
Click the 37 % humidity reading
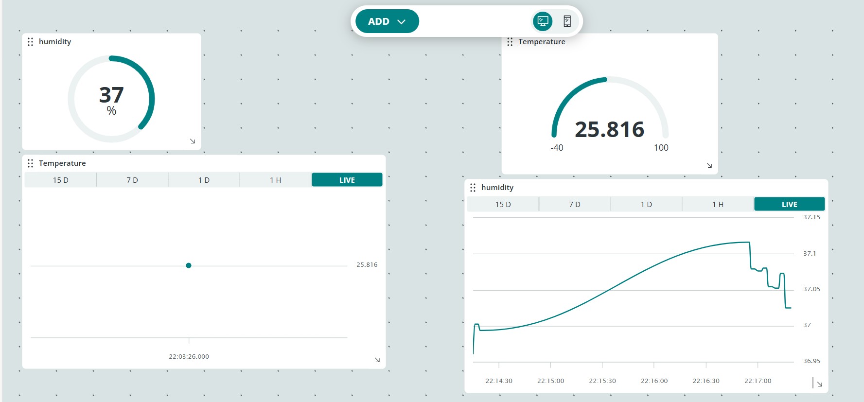click(x=111, y=100)
